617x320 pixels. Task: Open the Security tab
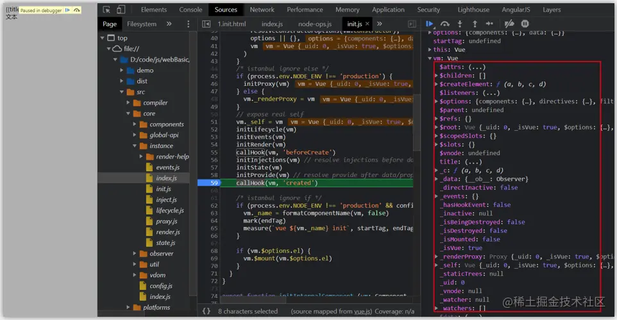428,10
